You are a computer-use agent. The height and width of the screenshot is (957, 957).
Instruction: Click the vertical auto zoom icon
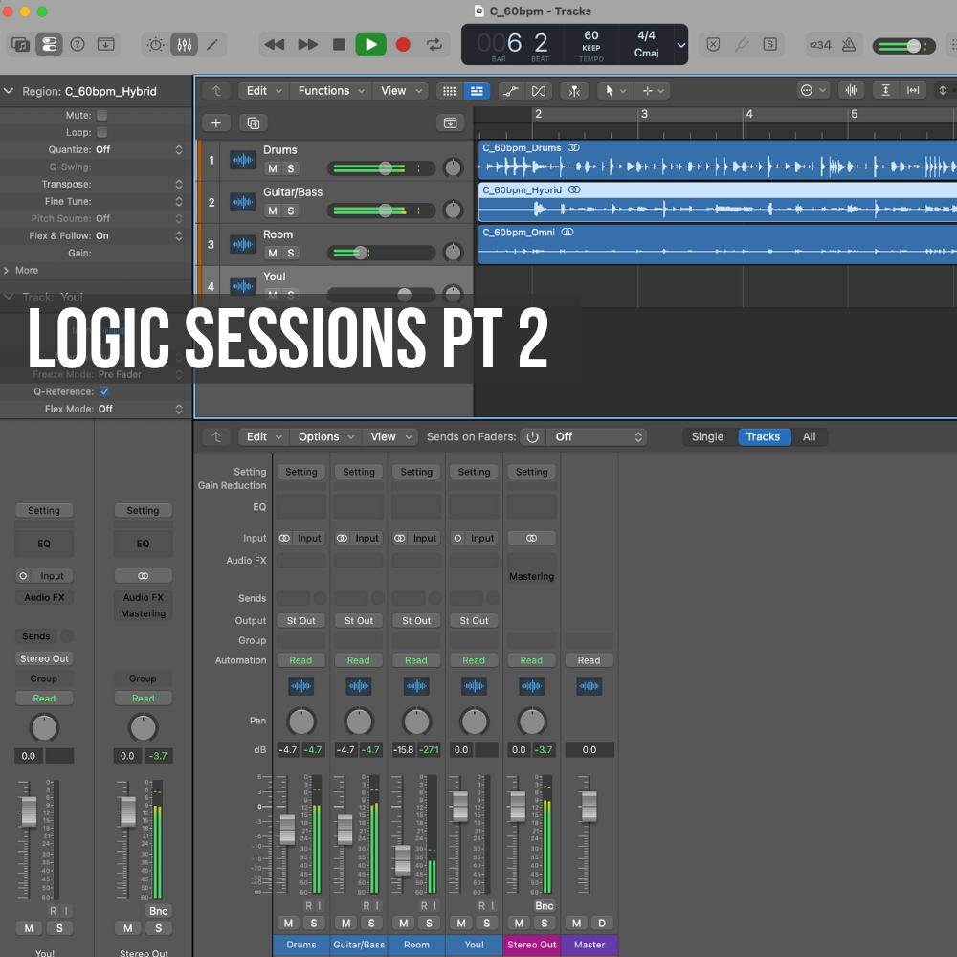(x=885, y=91)
